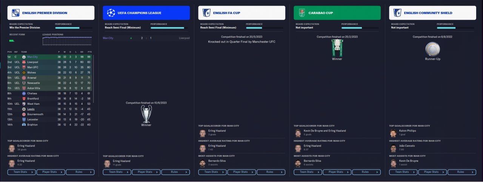Click the Carabao Cup Winner trophy icon
The width and height of the screenshot is (483, 182).
(337, 47)
